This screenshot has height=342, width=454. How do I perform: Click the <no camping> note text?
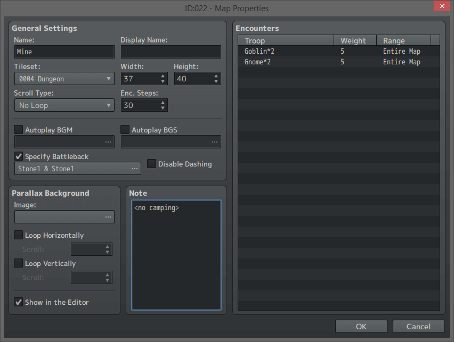157,208
